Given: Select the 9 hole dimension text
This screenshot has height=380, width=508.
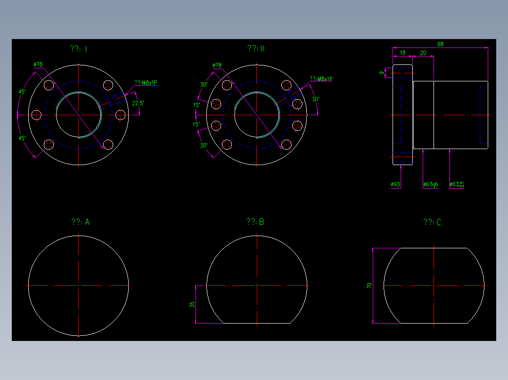Looking at the screenshot, I should (x=382, y=73).
